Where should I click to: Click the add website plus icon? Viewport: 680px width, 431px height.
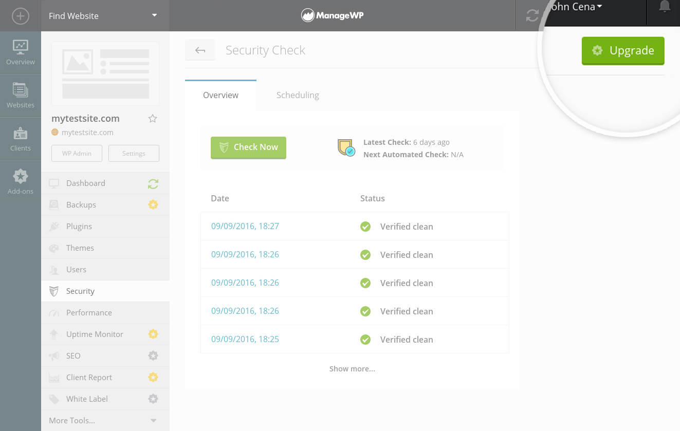point(20,16)
